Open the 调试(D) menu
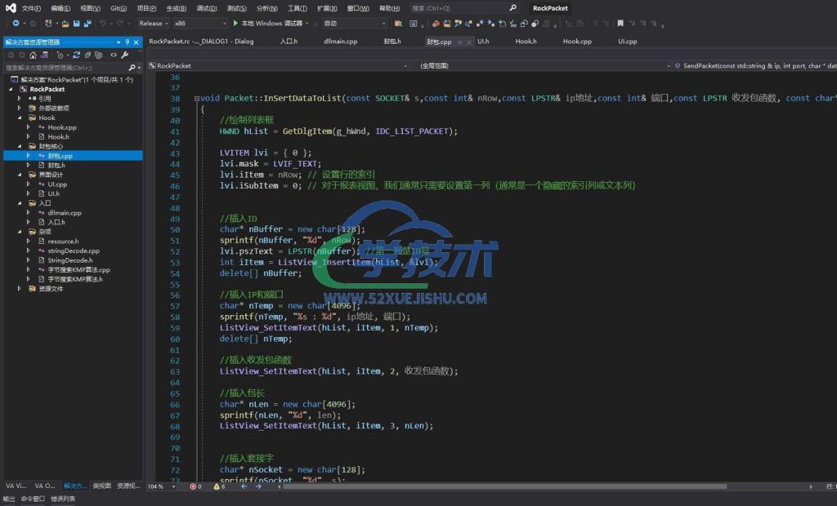The height and width of the screenshot is (506, 837). (206, 8)
